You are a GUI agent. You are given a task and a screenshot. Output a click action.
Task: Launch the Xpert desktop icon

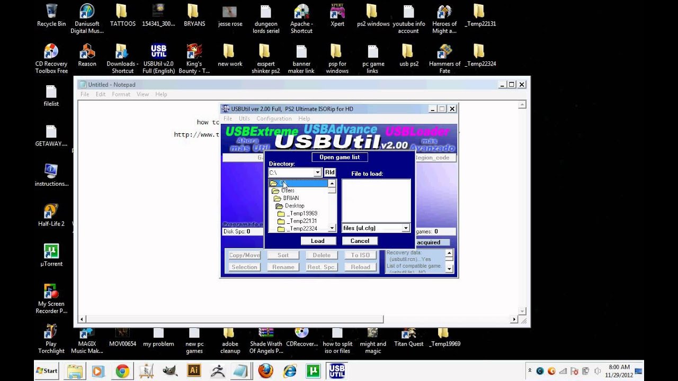[x=337, y=15]
